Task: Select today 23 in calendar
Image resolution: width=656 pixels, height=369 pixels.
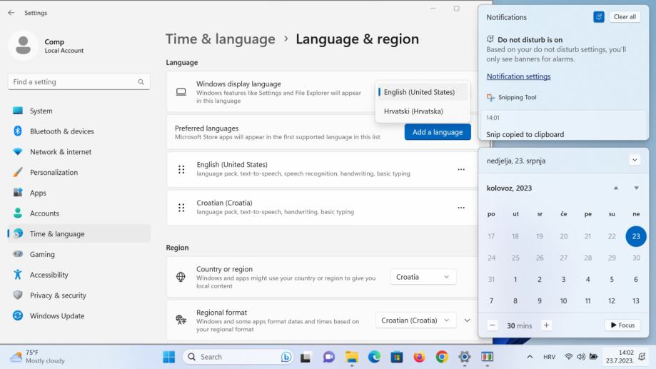Action: (x=636, y=236)
